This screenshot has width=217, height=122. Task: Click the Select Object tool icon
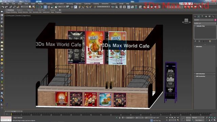pos(30,7)
